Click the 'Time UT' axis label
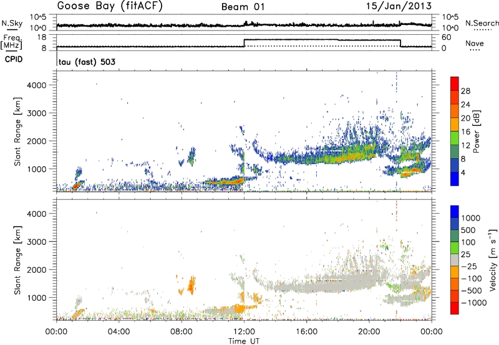Viewport: 499px width, 345px height. click(244, 341)
